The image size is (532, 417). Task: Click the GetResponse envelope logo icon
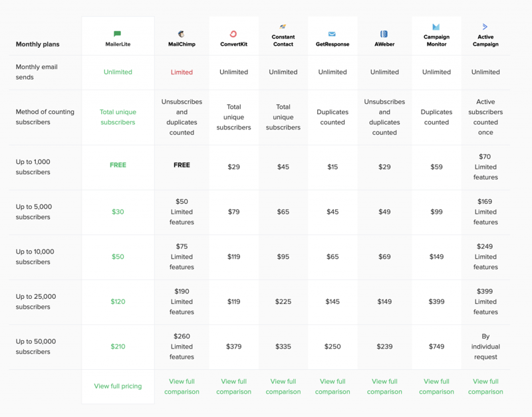332,34
